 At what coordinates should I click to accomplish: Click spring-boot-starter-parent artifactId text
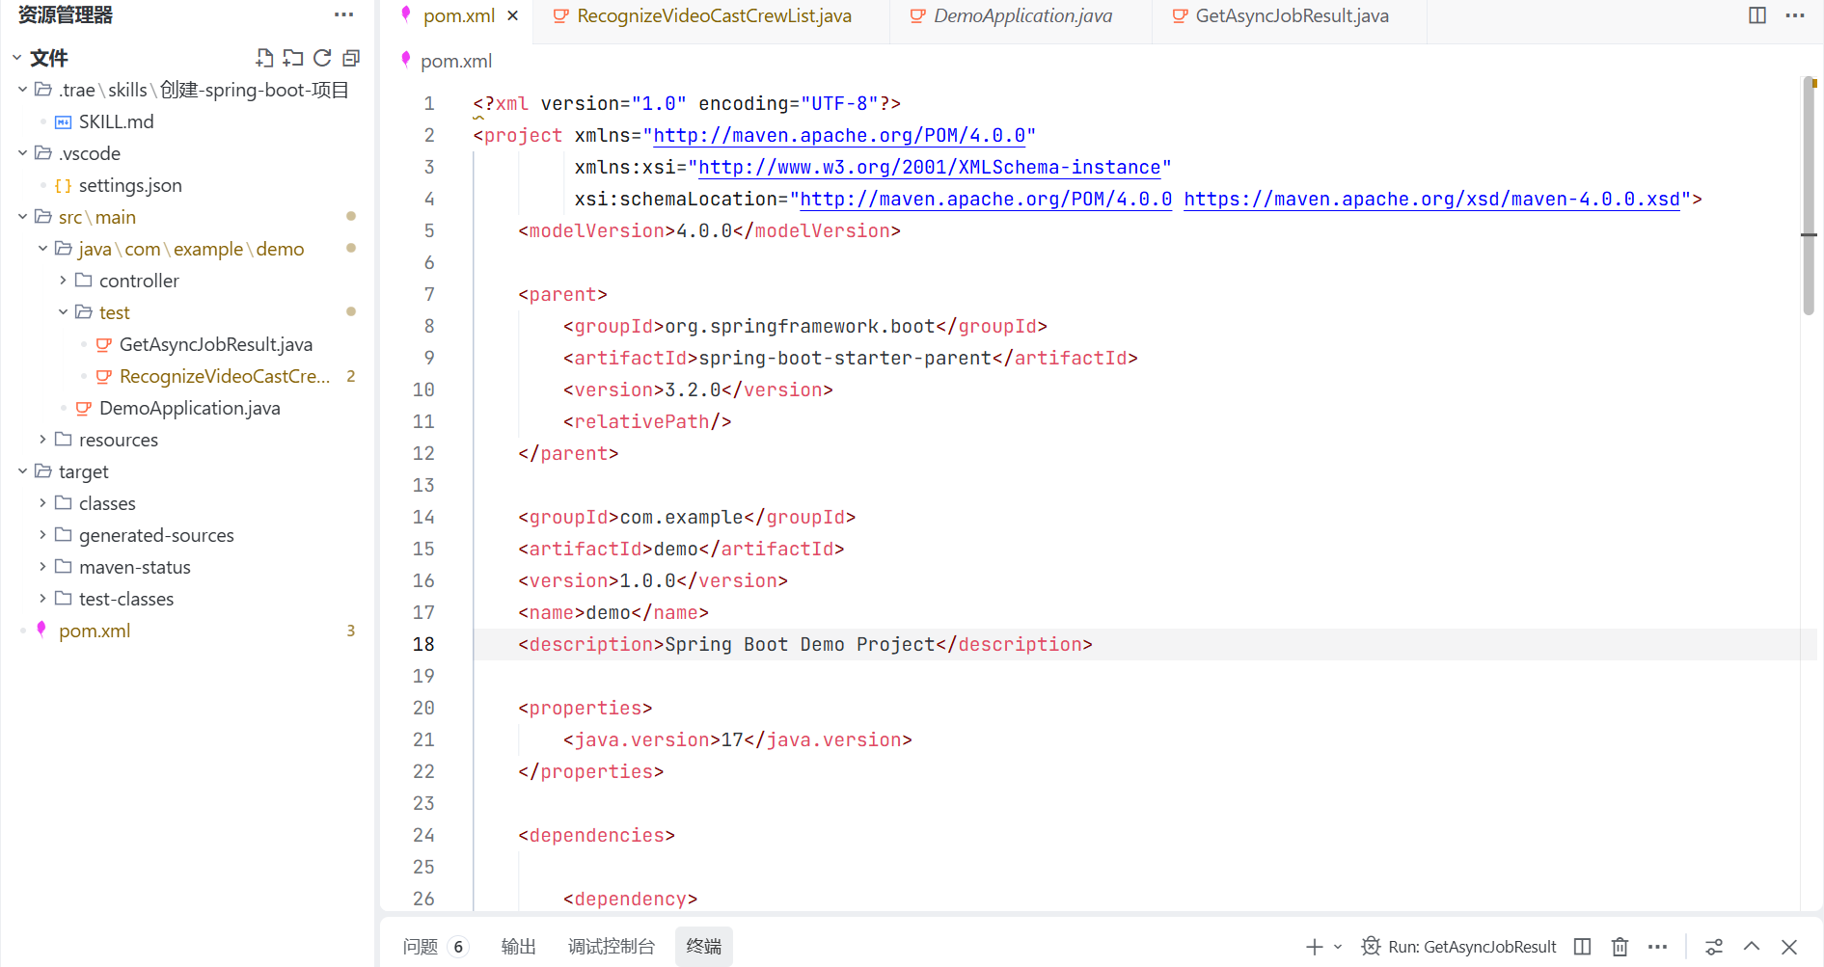click(845, 358)
